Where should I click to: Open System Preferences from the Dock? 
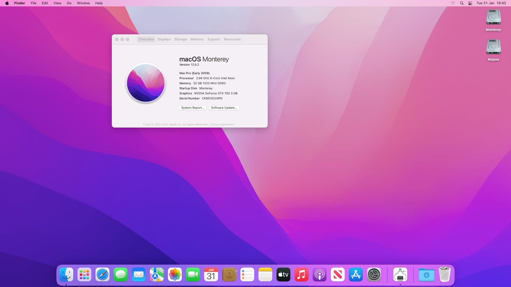[x=374, y=275]
